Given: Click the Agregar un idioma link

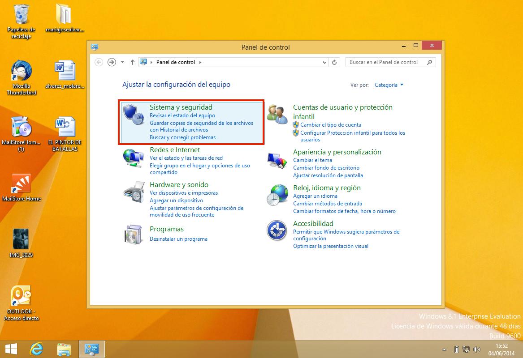Looking at the screenshot, I should 315,196.
